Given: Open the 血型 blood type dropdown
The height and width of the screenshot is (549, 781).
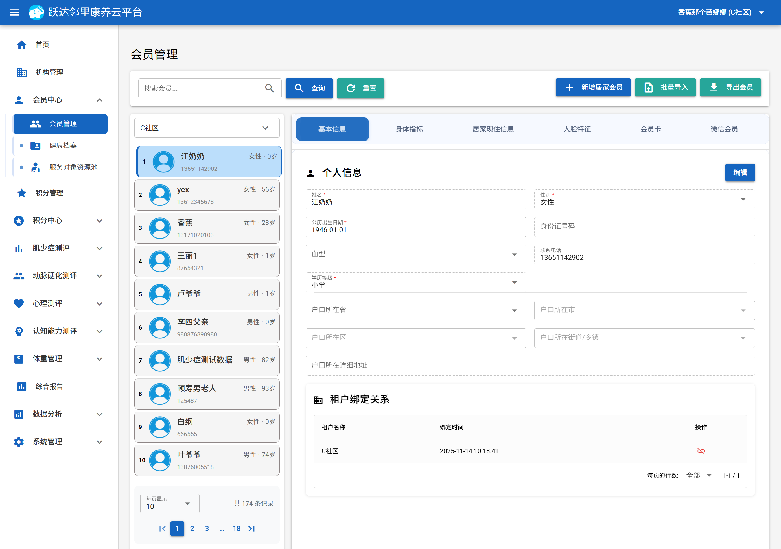Looking at the screenshot, I should coord(416,255).
